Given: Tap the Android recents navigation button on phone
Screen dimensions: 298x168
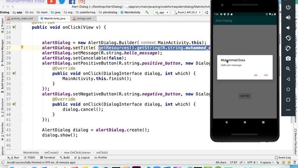Looking at the screenshot, I should point(263,122).
